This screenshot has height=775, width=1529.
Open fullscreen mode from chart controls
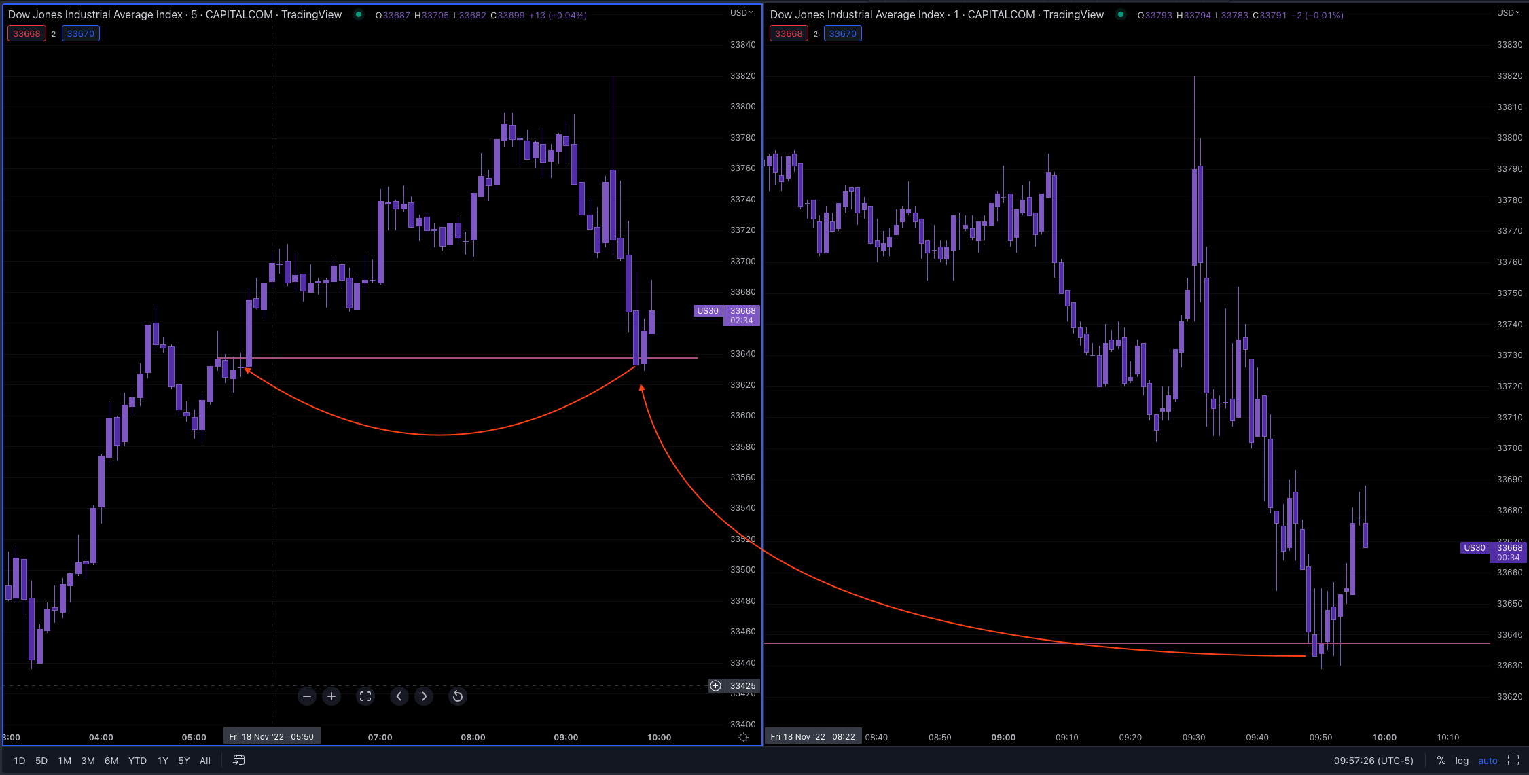click(x=365, y=696)
